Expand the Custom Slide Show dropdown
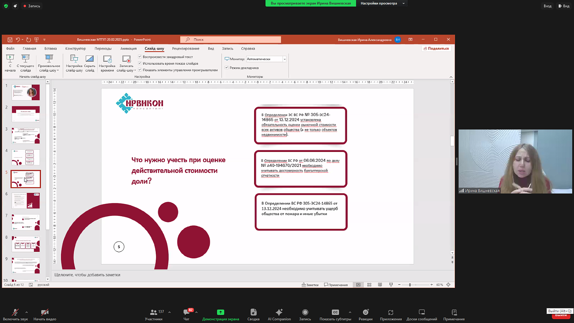 coord(49,64)
